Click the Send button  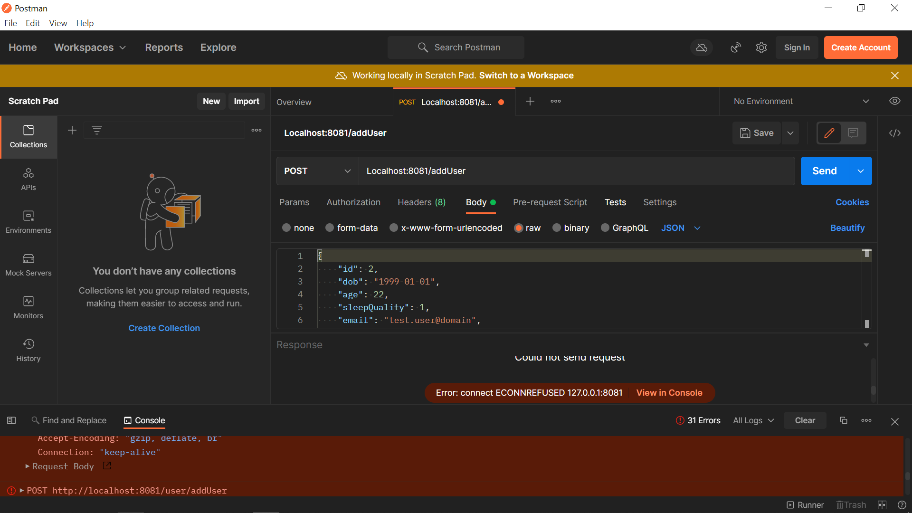coord(825,171)
